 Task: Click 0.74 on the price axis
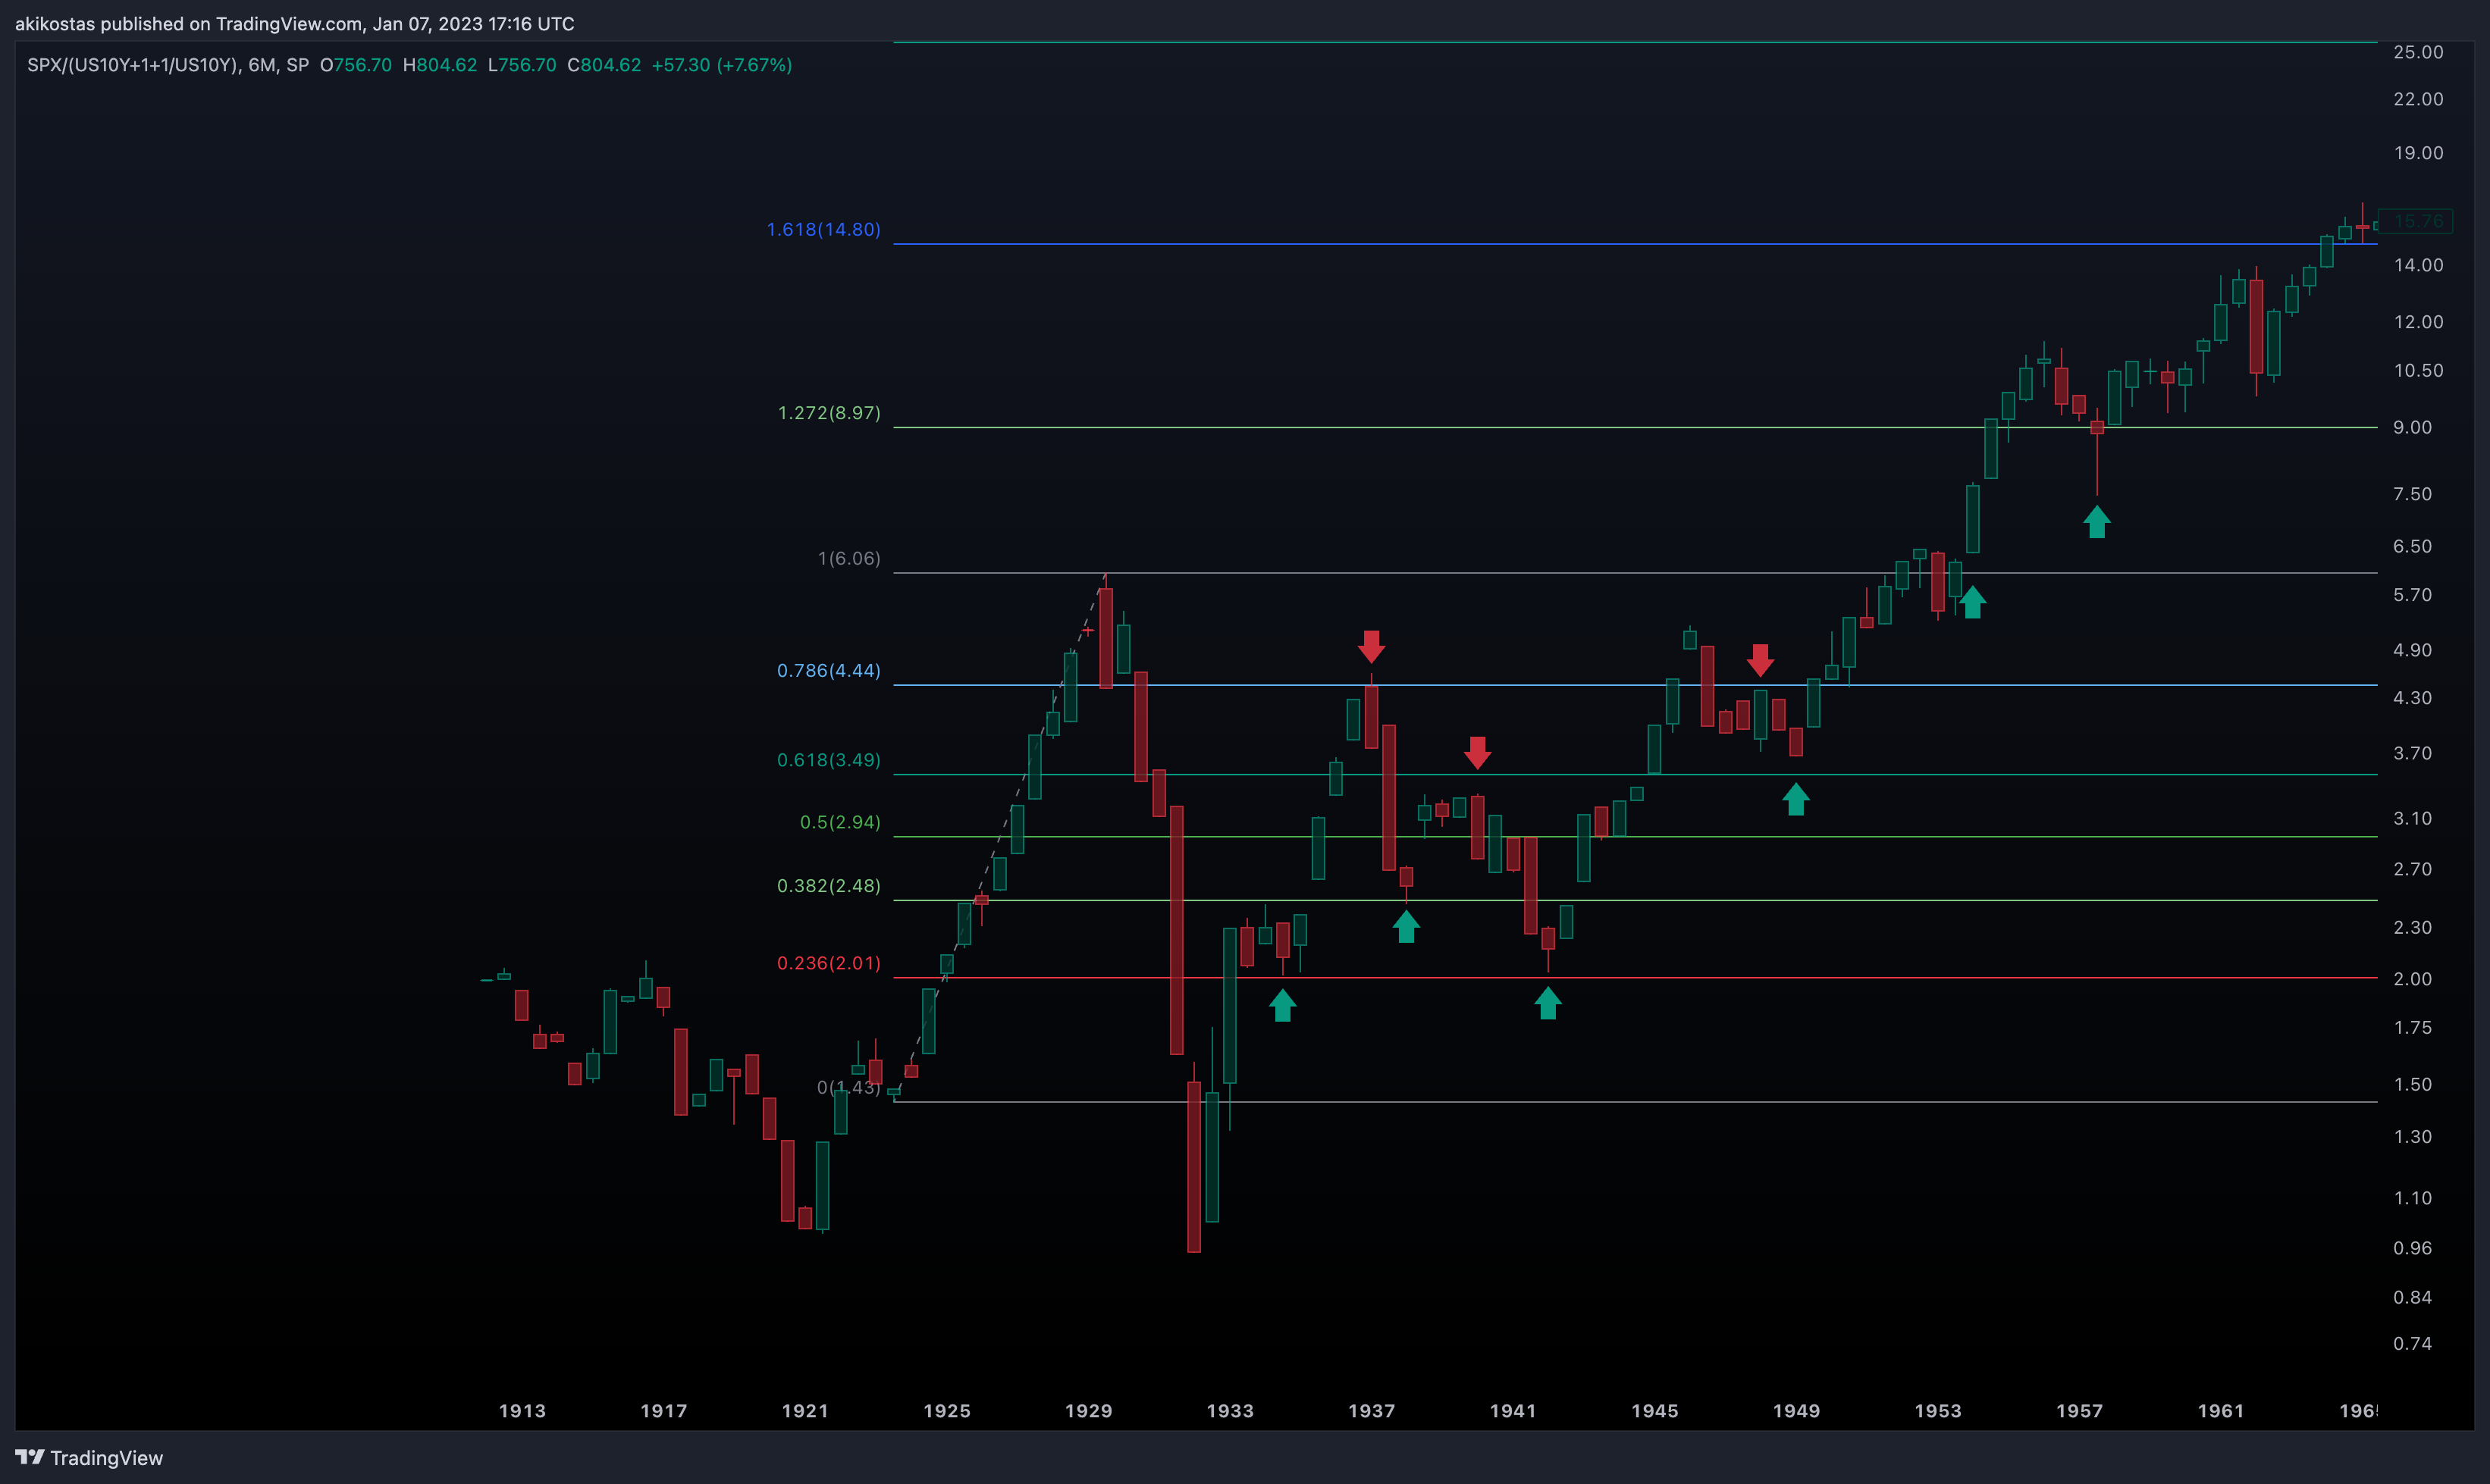pyautogui.click(x=2412, y=1344)
